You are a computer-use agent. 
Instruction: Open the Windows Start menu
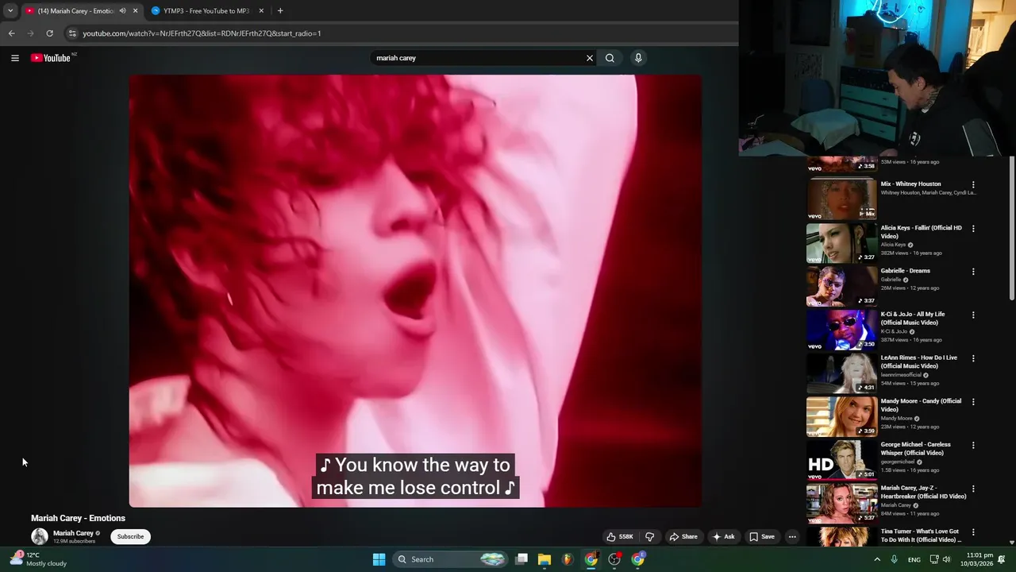tap(379, 559)
